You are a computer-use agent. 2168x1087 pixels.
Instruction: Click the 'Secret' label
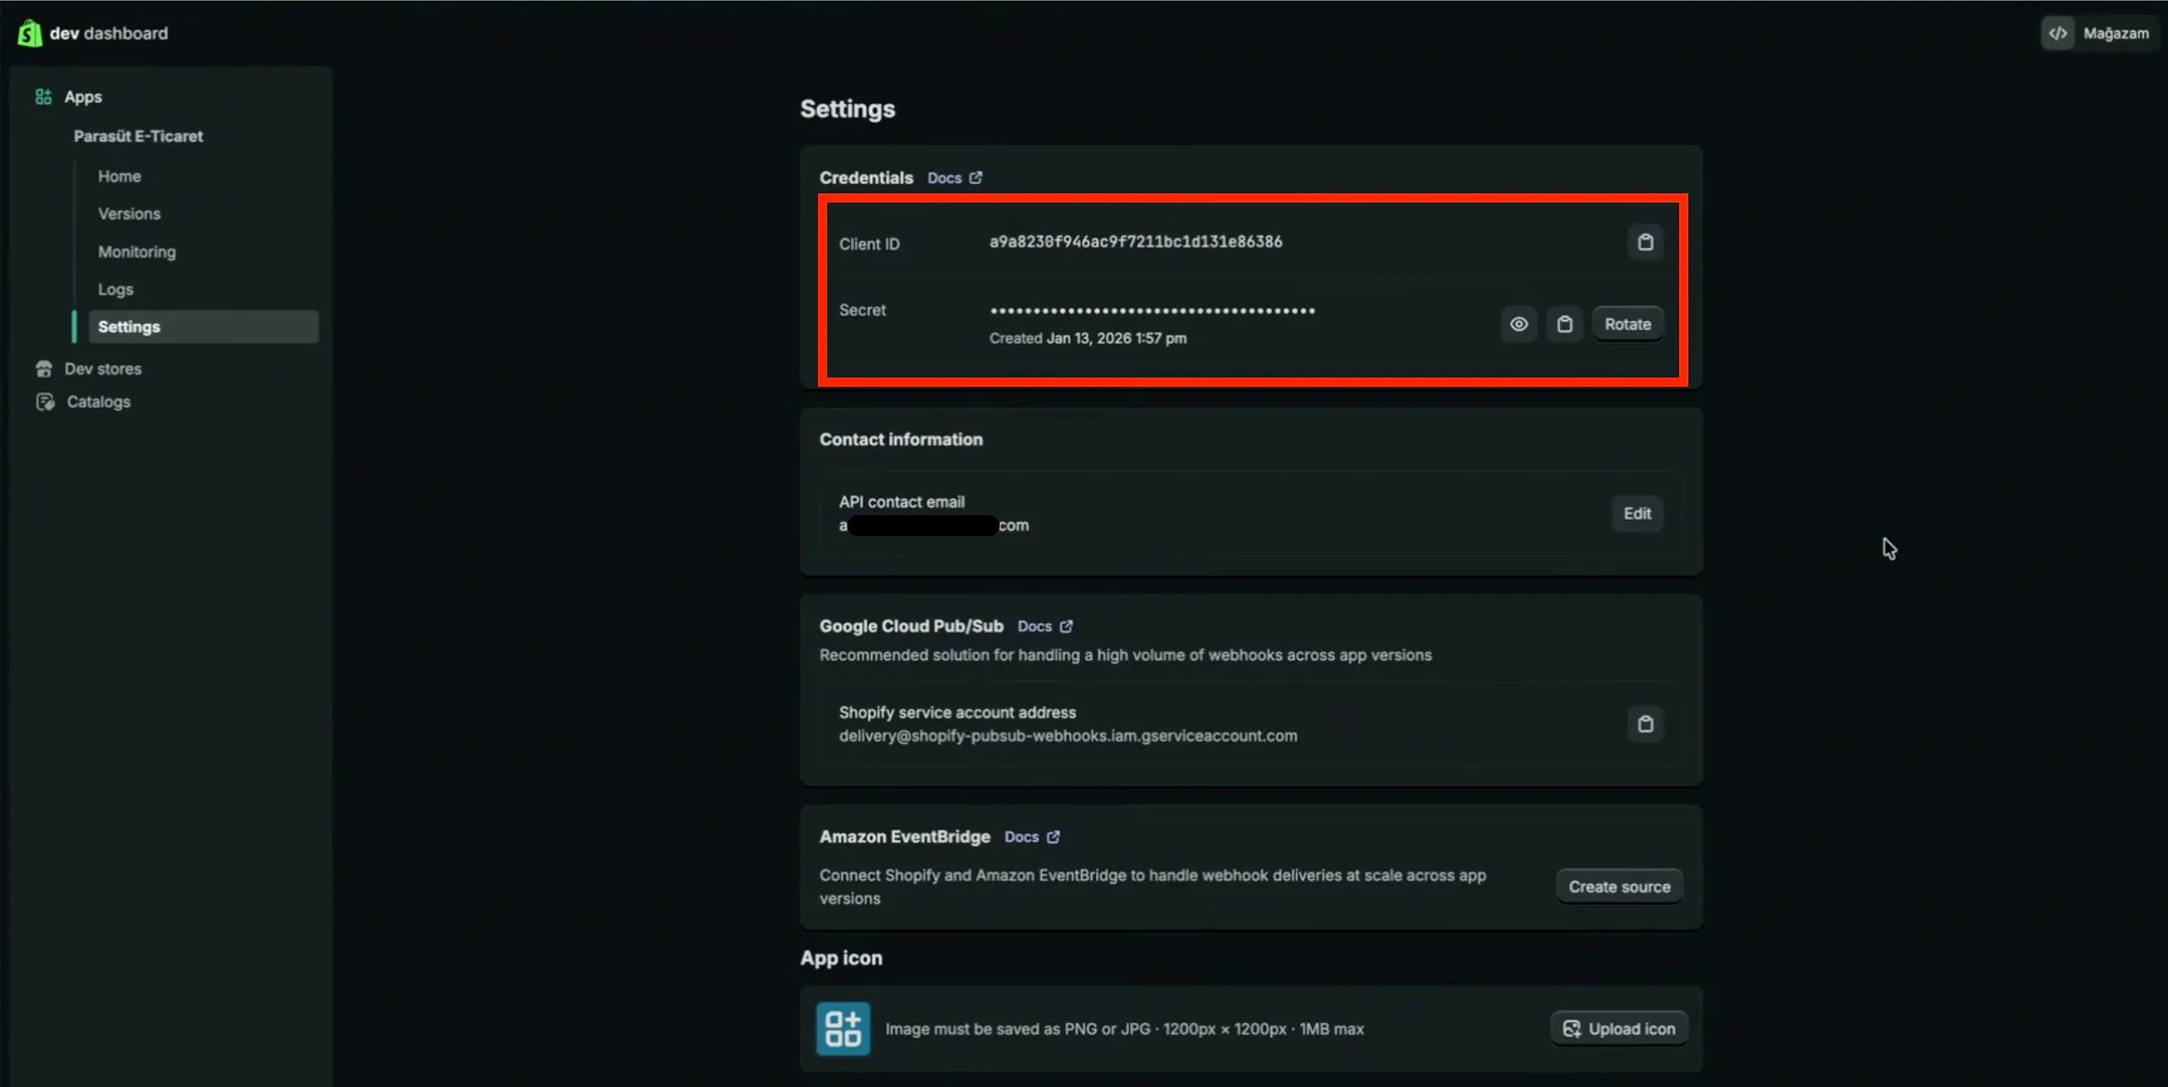point(862,310)
